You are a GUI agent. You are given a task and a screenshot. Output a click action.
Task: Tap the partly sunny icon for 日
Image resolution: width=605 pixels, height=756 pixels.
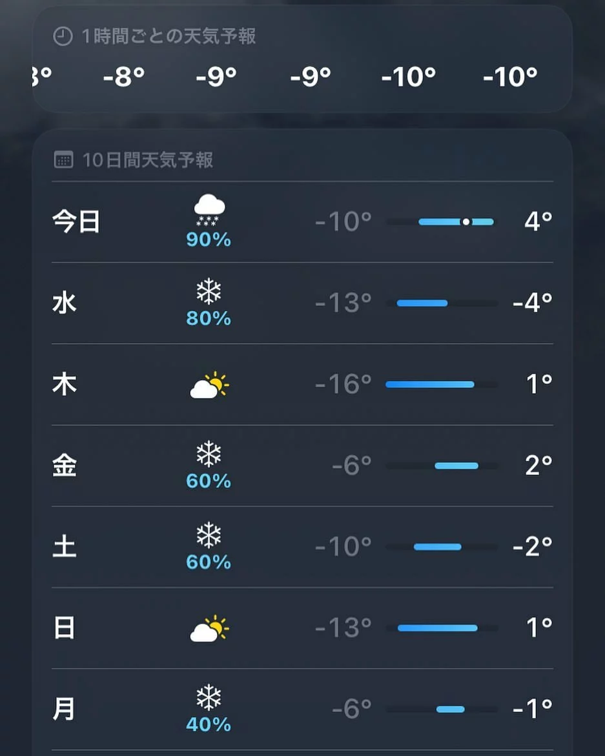click(209, 629)
